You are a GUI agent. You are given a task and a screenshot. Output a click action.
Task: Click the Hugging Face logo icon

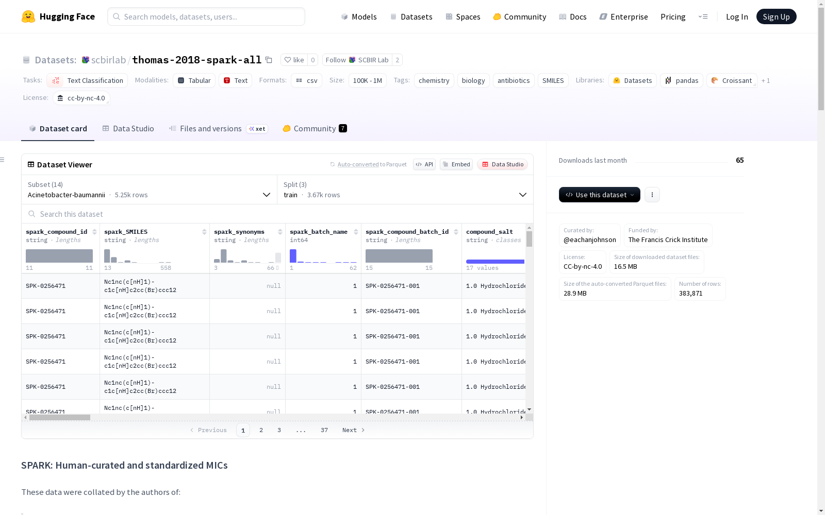pos(28,16)
